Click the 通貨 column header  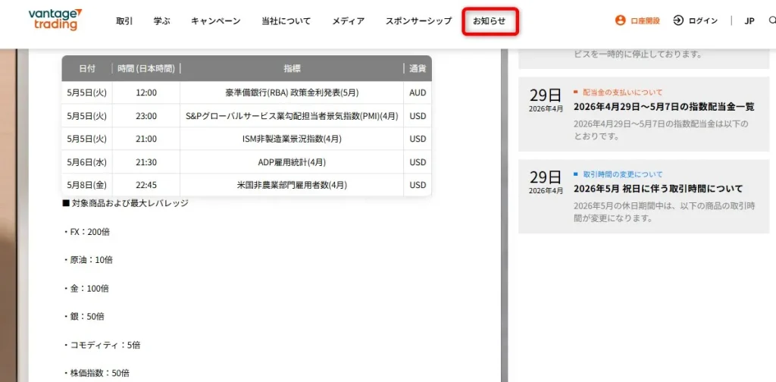click(418, 68)
